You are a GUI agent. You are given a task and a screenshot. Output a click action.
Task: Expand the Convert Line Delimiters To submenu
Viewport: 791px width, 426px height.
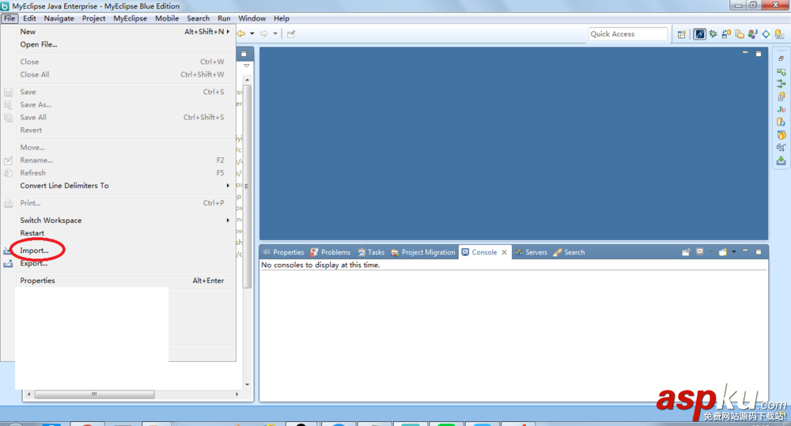pos(228,186)
